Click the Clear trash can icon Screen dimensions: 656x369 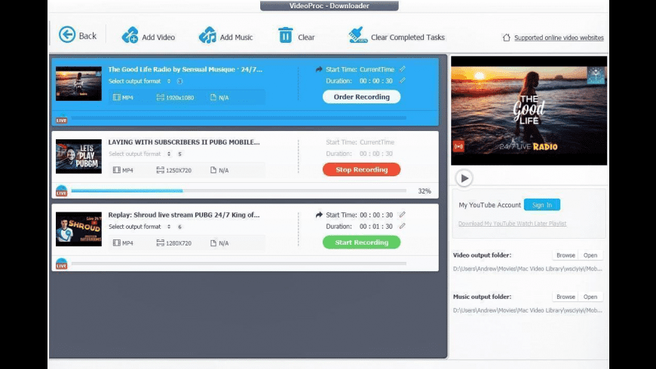(x=286, y=35)
